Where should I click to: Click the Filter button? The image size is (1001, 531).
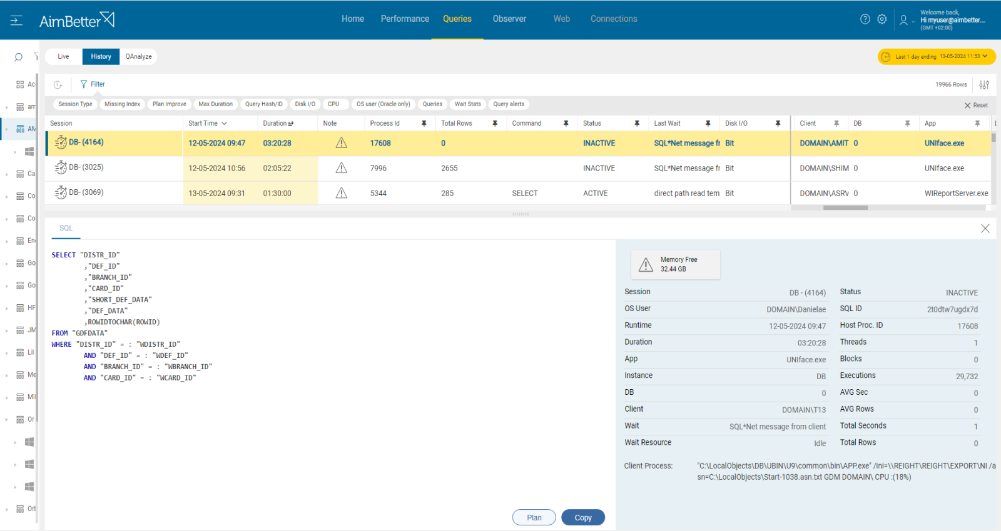(93, 84)
